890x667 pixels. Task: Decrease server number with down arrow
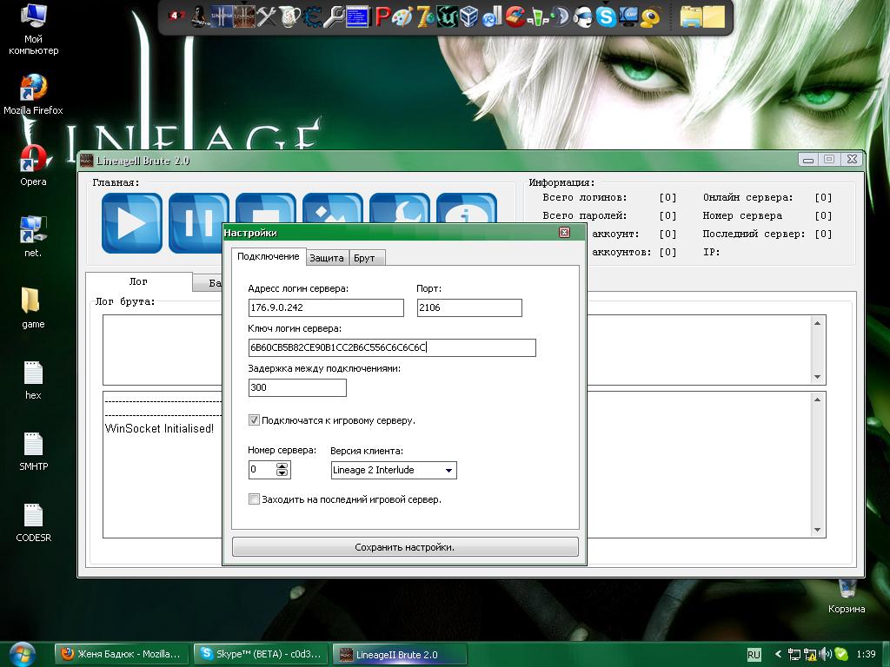point(282,472)
